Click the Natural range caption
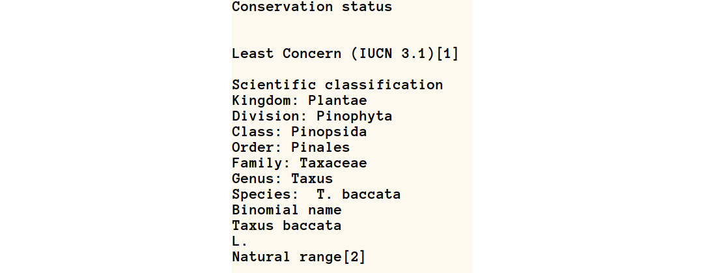This screenshot has height=273, width=704. point(287,257)
